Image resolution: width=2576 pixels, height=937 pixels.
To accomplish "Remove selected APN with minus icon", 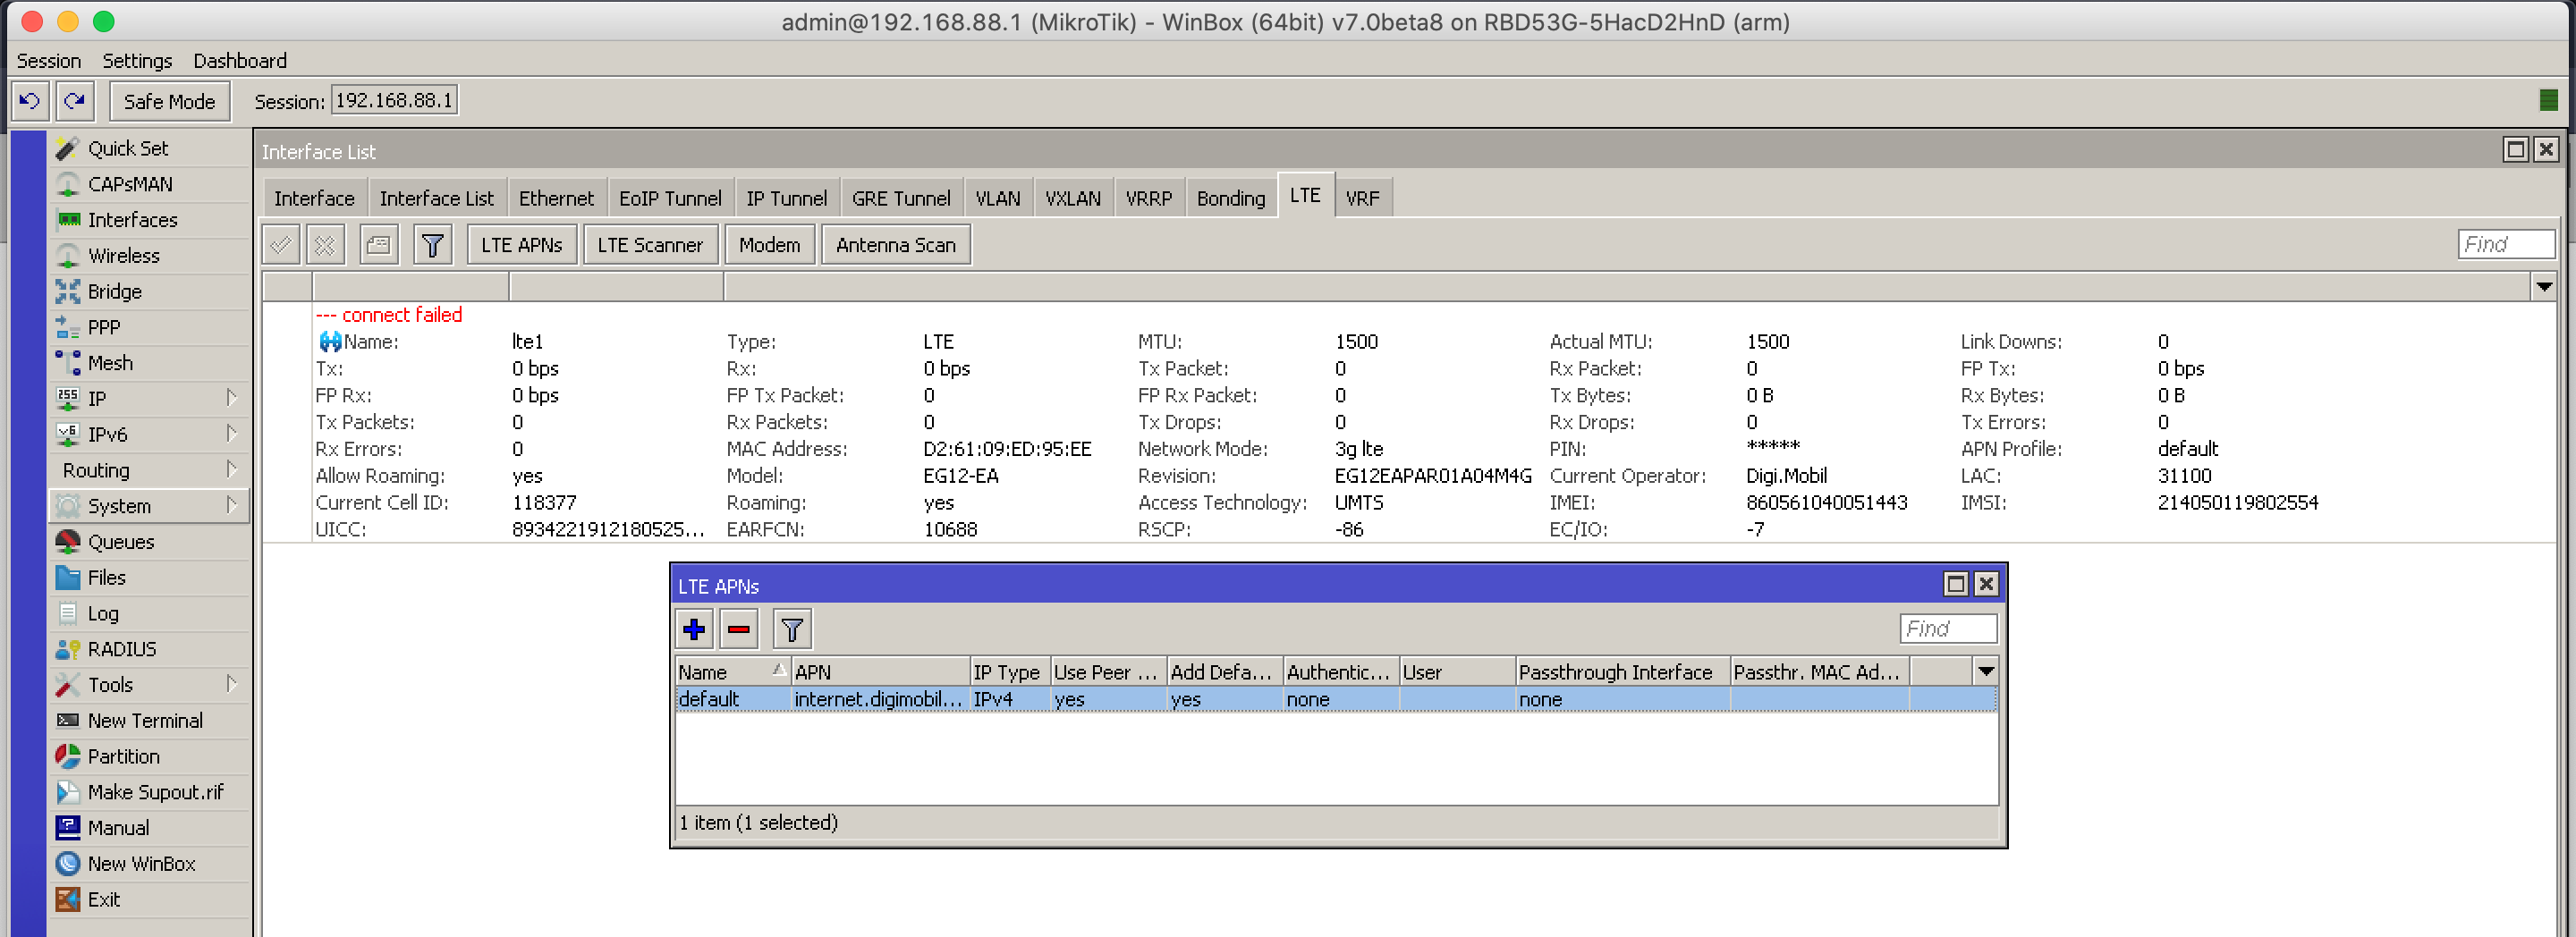I will click(739, 630).
